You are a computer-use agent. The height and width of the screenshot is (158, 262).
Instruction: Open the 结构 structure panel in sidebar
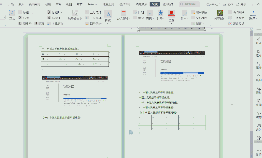(x=259, y=115)
